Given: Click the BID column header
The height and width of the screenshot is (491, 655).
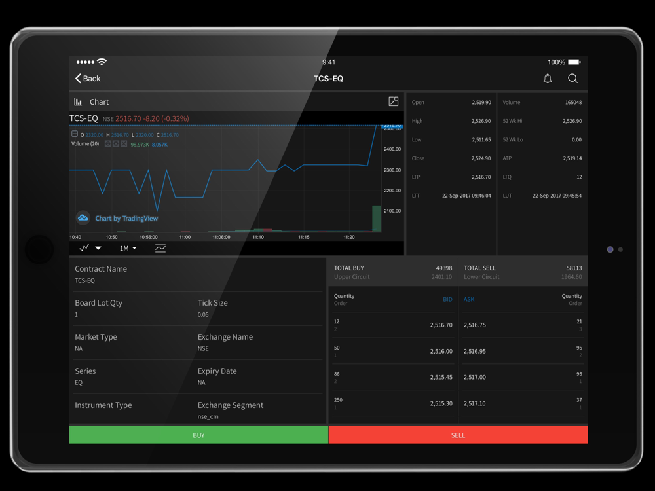Looking at the screenshot, I should point(447,299).
